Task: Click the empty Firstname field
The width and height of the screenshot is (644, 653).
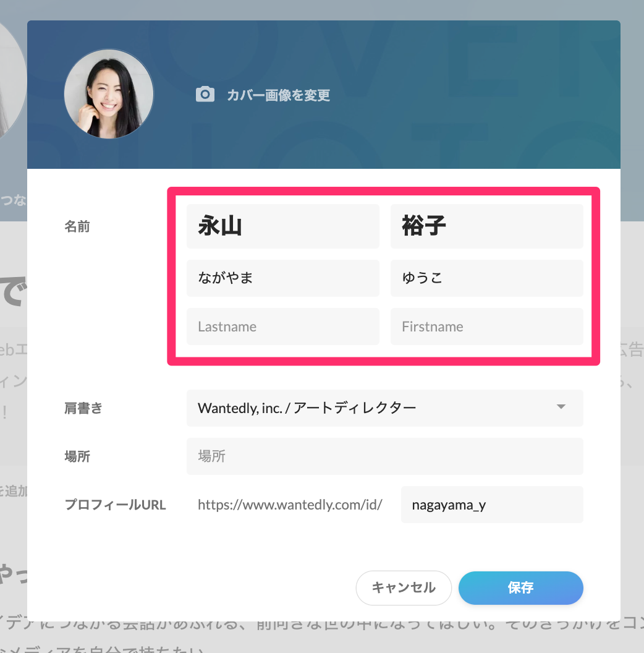Action: (486, 326)
